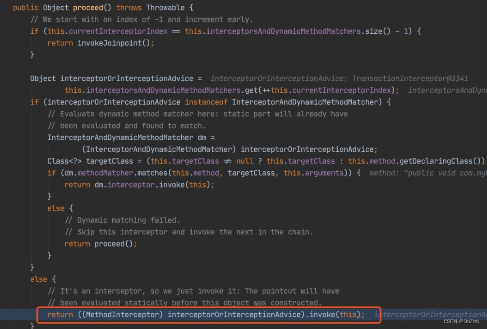Click the 'throws Throwable' clause
The width and height of the screenshot is (487, 329).
[150, 8]
